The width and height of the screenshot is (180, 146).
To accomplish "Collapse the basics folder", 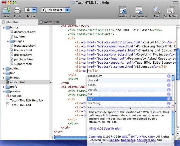I will pyautogui.click(x=3, y=28).
